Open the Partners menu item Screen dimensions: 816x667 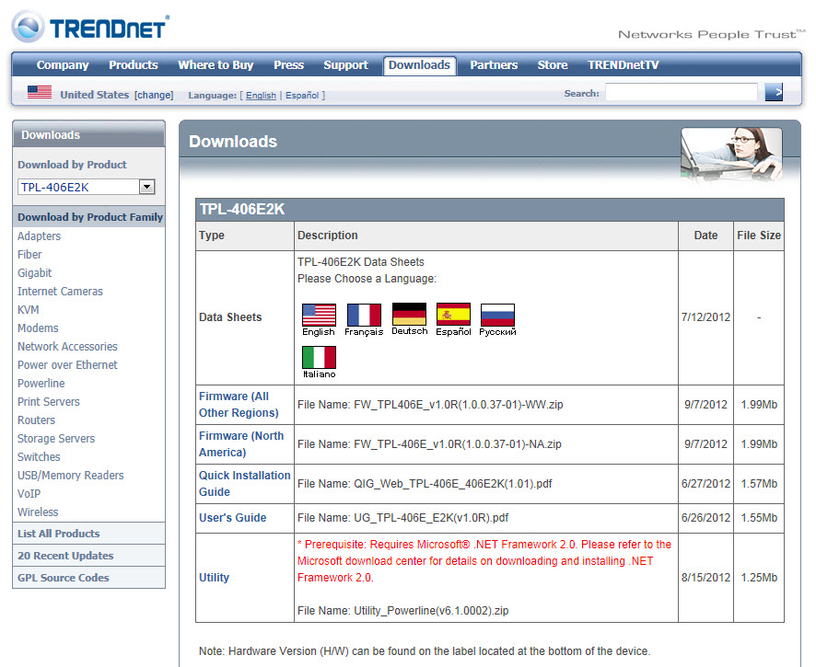coord(494,65)
